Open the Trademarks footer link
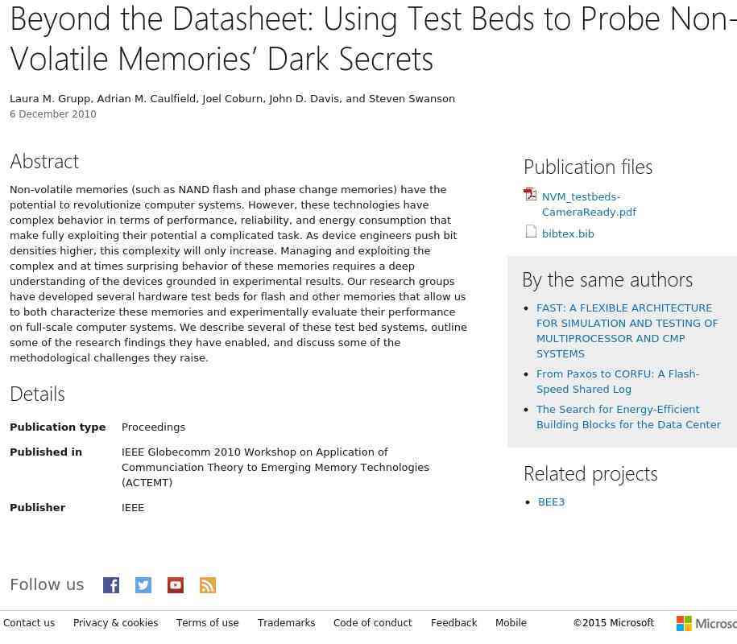 click(286, 623)
